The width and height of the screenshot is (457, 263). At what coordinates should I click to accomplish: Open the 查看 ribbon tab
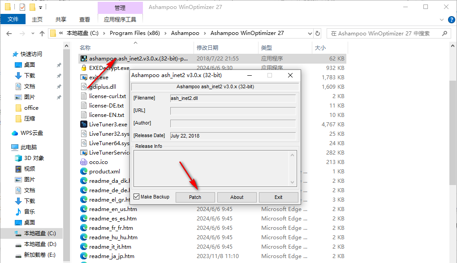tap(85, 19)
